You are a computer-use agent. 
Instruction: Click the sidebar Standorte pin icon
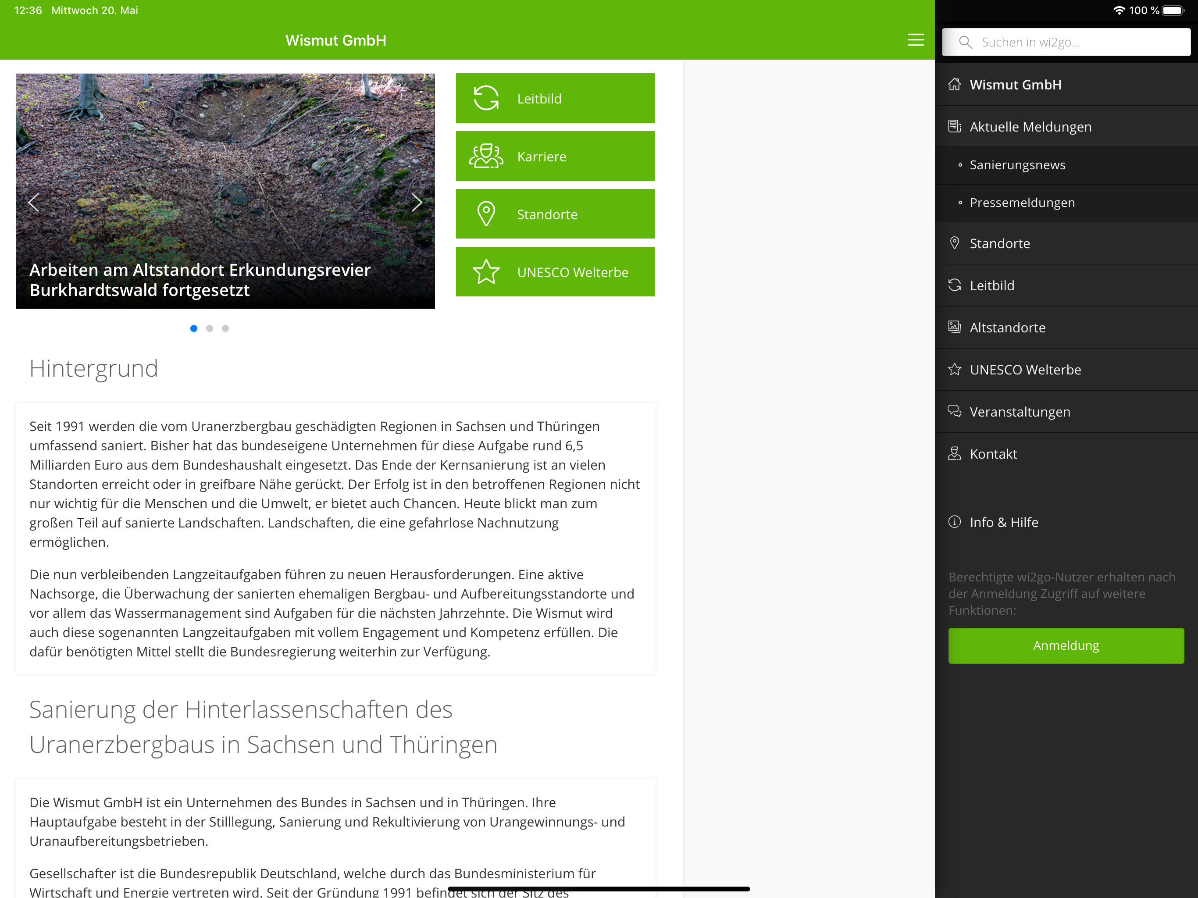coord(954,243)
